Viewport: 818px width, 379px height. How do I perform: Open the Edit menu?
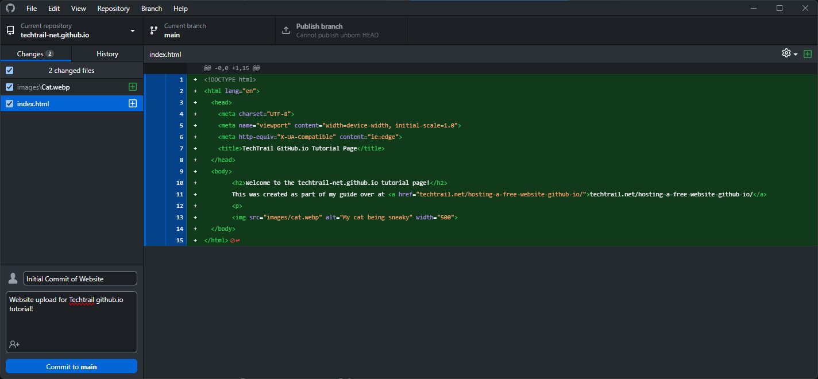point(54,8)
